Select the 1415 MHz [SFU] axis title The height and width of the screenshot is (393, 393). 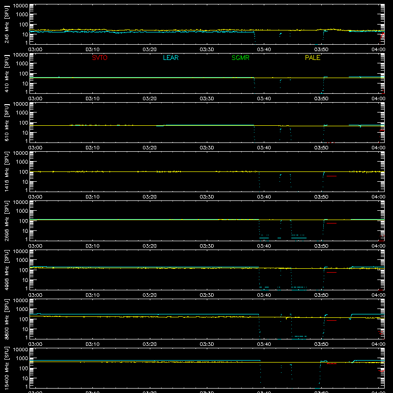click(x=7, y=172)
